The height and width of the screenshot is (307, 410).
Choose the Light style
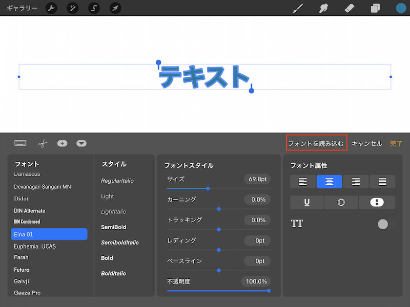pyautogui.click(x=108, y=196)
